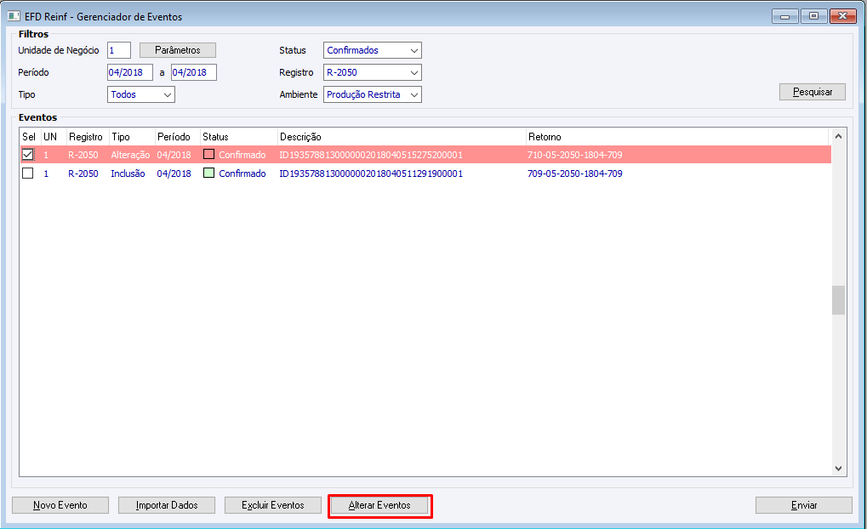Click R-2050 cell in the Inclusão row
Viewport: 867px width, 529px height.
(83, 173)
